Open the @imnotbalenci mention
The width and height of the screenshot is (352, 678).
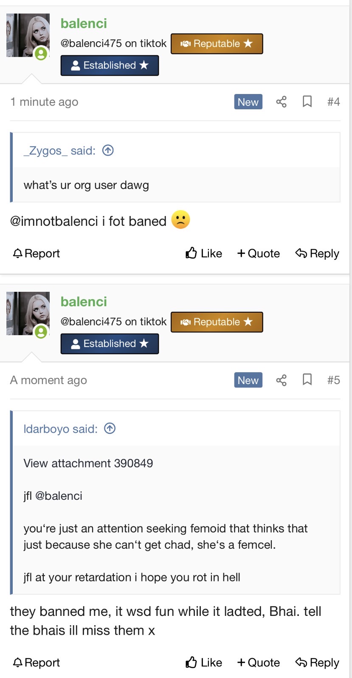(x=54, y=221)
